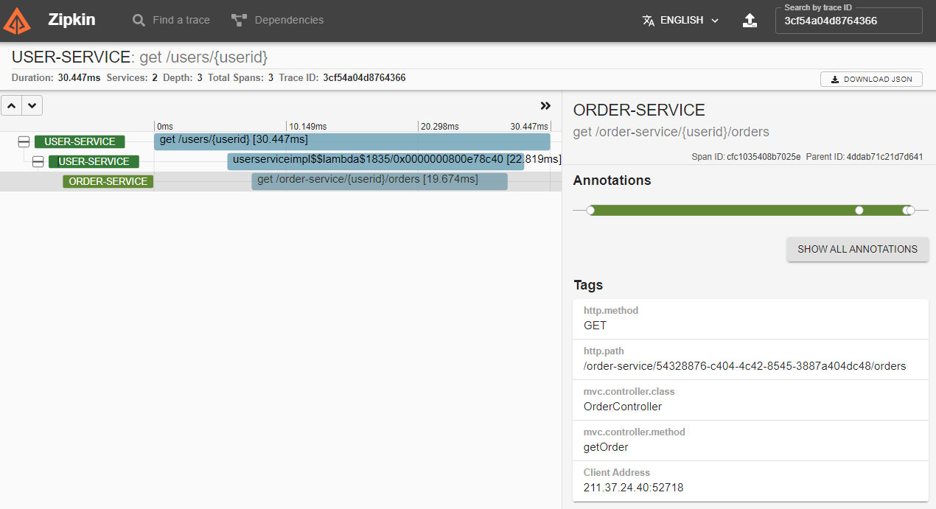This screenshot has height=509, width=936.
Task: Click the 20.298ms timeline tick label
Action: pos(440,127)
